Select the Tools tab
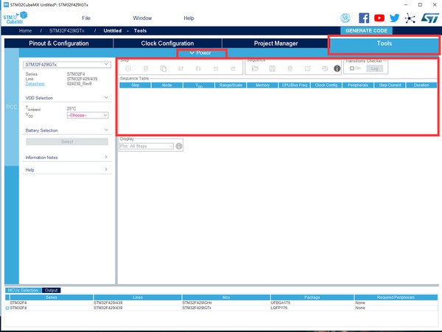 385,43
